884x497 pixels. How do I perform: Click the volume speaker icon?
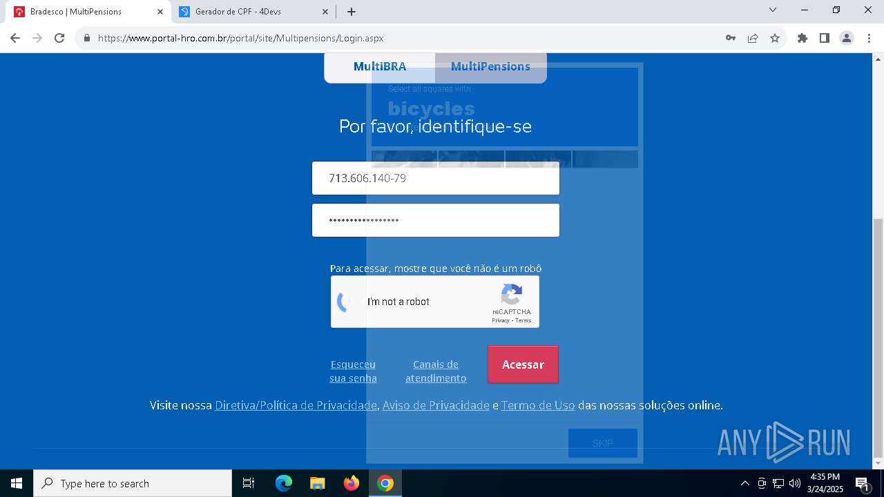(795, 483)
